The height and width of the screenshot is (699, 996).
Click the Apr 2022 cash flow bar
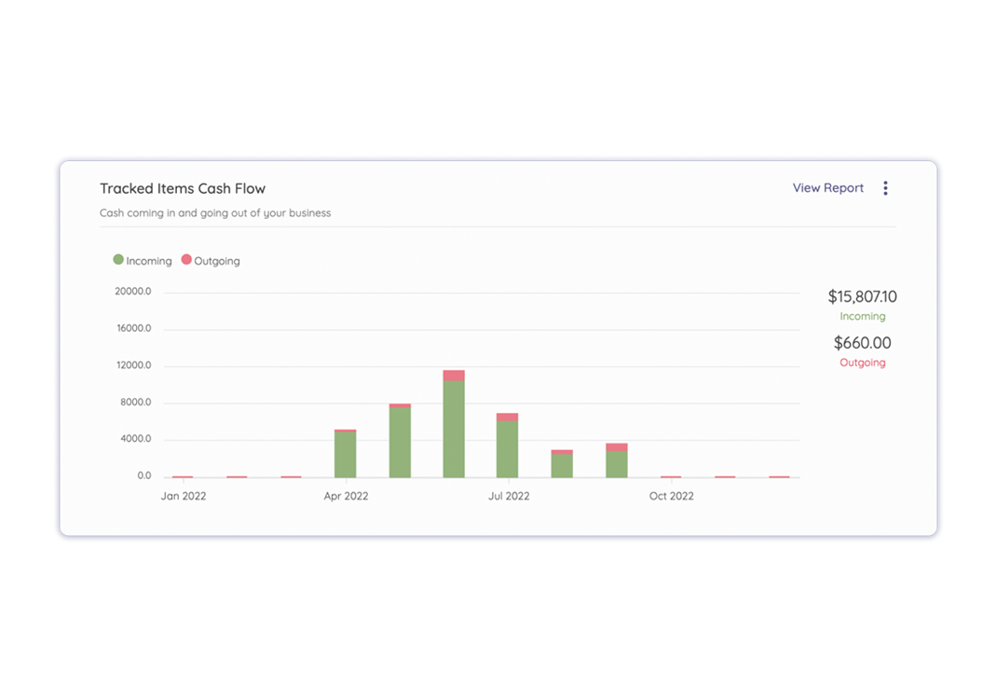[x=345, y=455]
